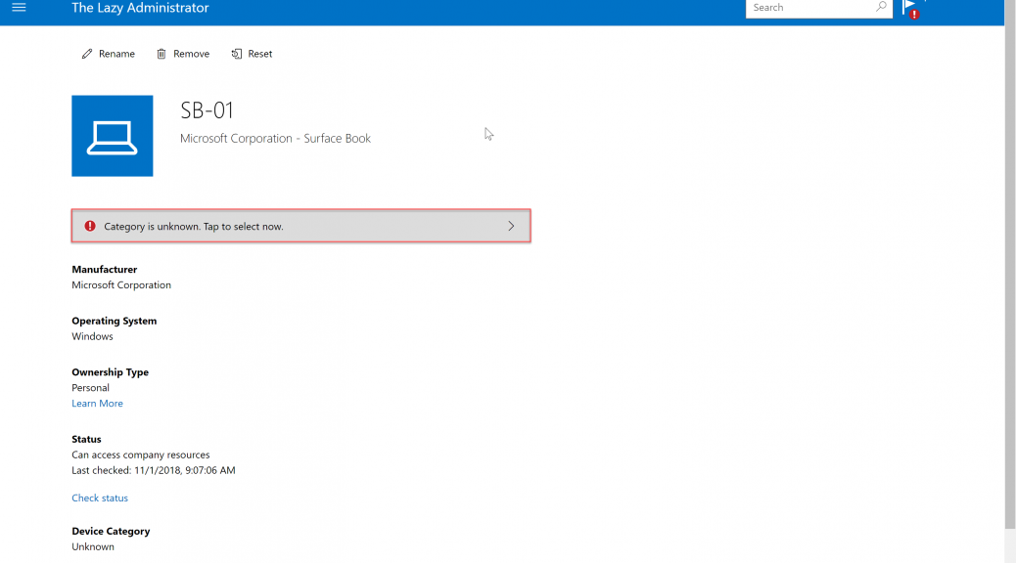The height and width of the screenshot is (563, 1016).
Task: Click the pencil Rename icon
Action: 87,54
